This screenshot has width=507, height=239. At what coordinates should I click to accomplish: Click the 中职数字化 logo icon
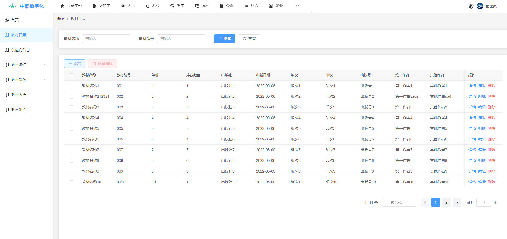(12, 6)
